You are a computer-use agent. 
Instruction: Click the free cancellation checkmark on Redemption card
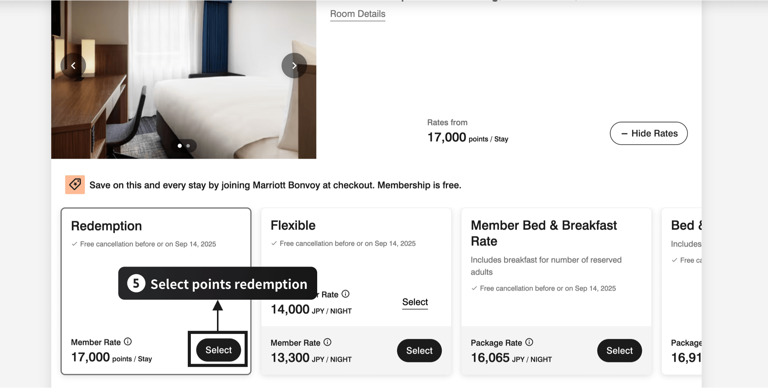(74, 244)
